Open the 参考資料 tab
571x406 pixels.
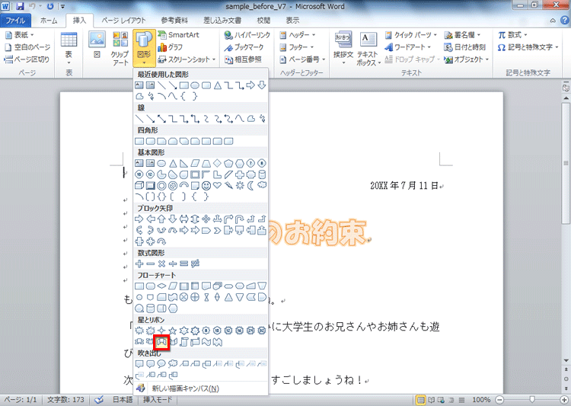[174, 21]
